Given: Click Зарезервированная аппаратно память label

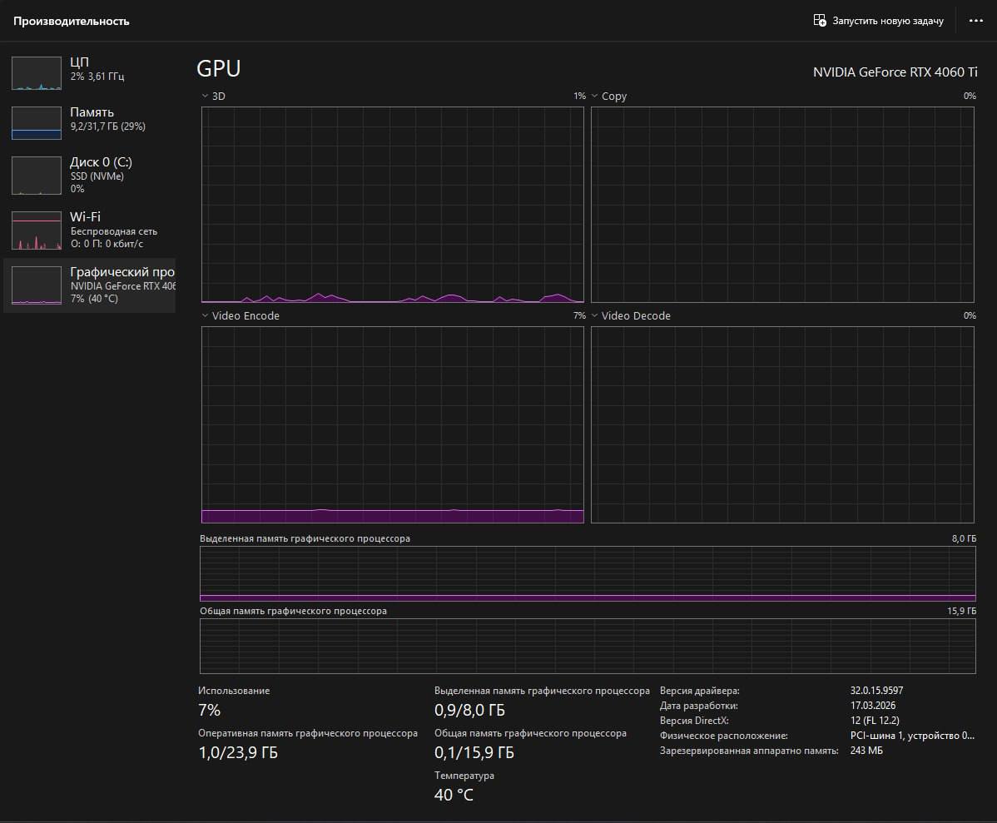Looking at the screenshot, I should (x=749, y=751).
